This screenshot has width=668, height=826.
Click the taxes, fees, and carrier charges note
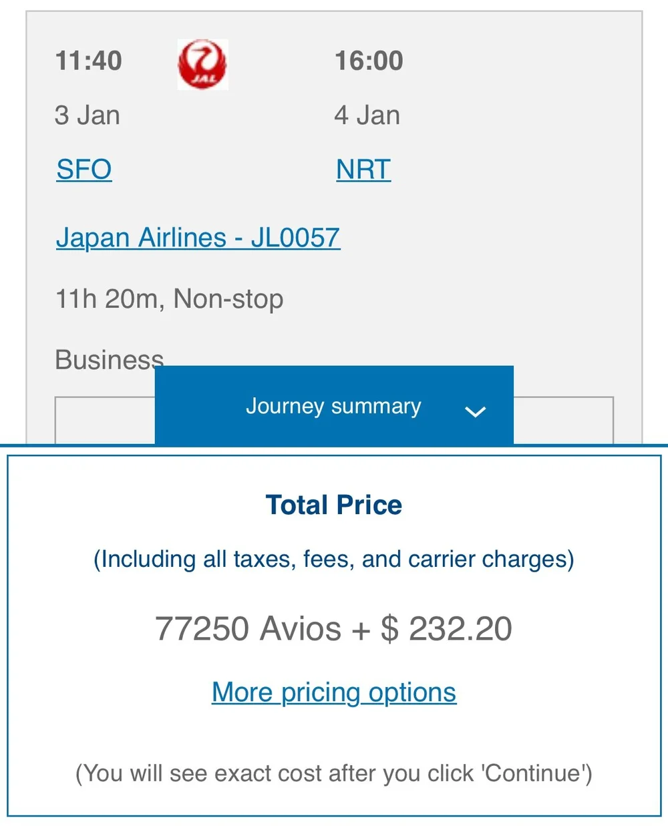pos(334,560)
